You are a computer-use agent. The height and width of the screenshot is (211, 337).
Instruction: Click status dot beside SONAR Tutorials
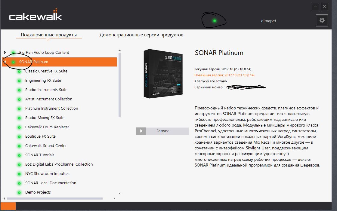[x=19, y=155]
